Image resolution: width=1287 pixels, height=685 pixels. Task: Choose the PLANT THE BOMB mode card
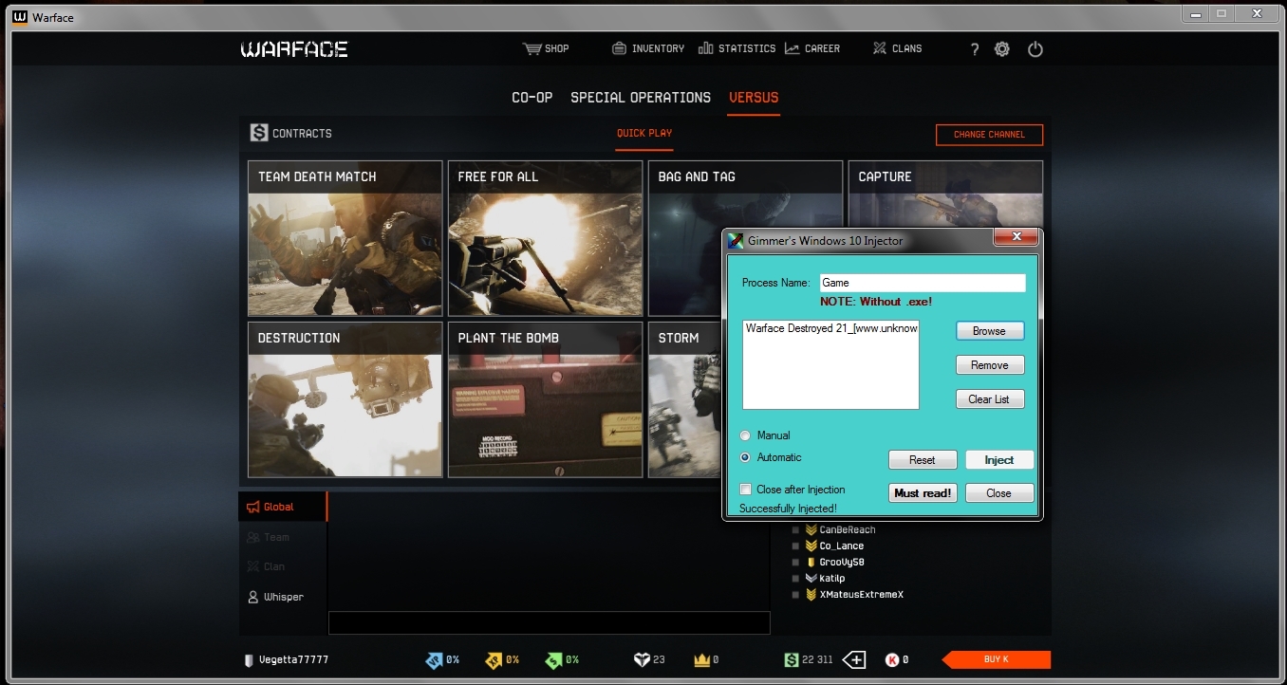pyautogui.click(x=546, y=399)
